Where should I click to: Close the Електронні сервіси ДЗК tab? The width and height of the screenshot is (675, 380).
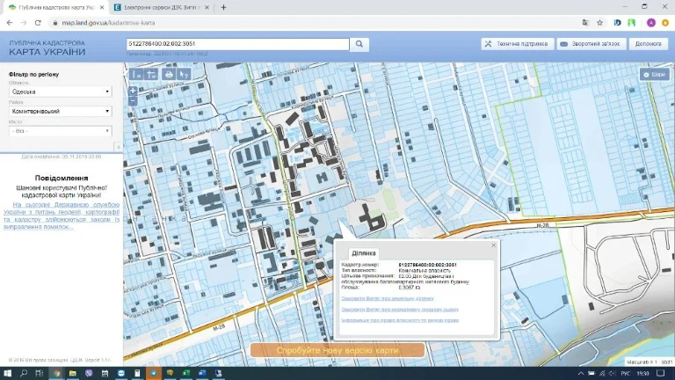click(x=207, y=7)
